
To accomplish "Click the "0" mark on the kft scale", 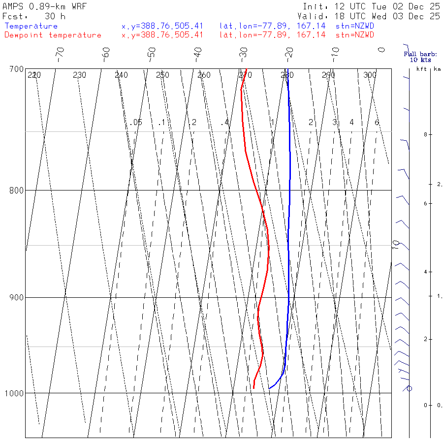I will [x=425, y=405].
